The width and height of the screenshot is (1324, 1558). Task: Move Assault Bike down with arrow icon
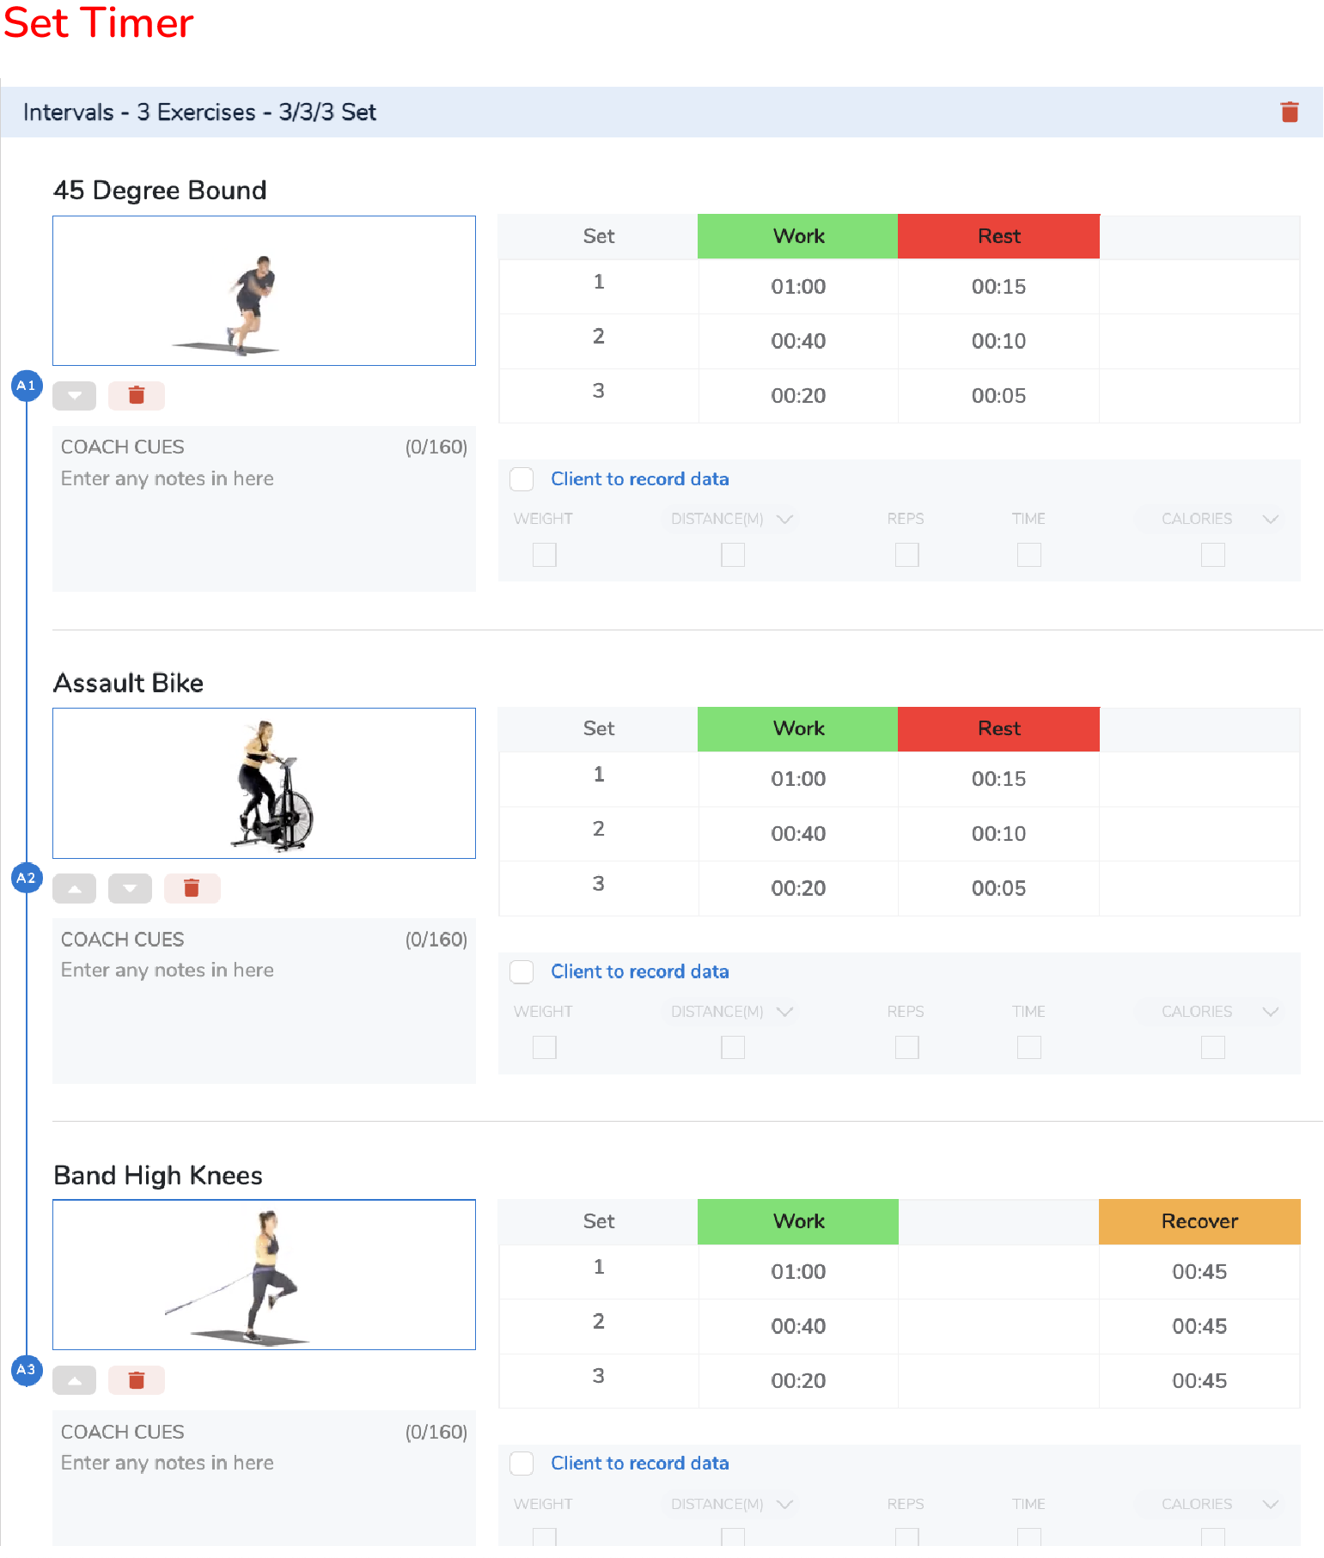point(130,889)
